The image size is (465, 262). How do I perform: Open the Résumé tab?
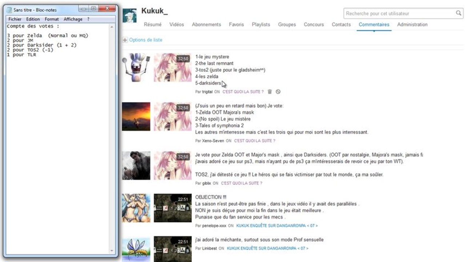tap(153, 25)
